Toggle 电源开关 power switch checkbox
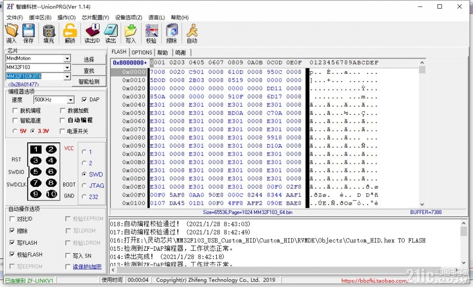The width and height of the screenshot is (473, 287). pos(62,131)
